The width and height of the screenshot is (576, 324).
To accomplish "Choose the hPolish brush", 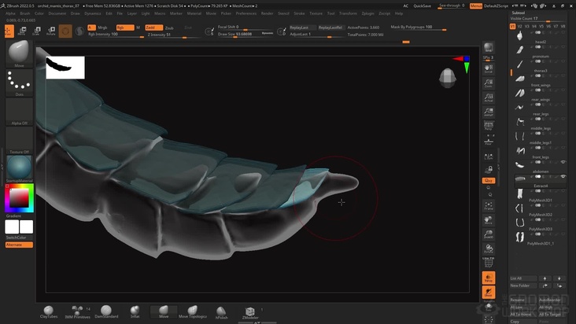I will coord(221,311).
